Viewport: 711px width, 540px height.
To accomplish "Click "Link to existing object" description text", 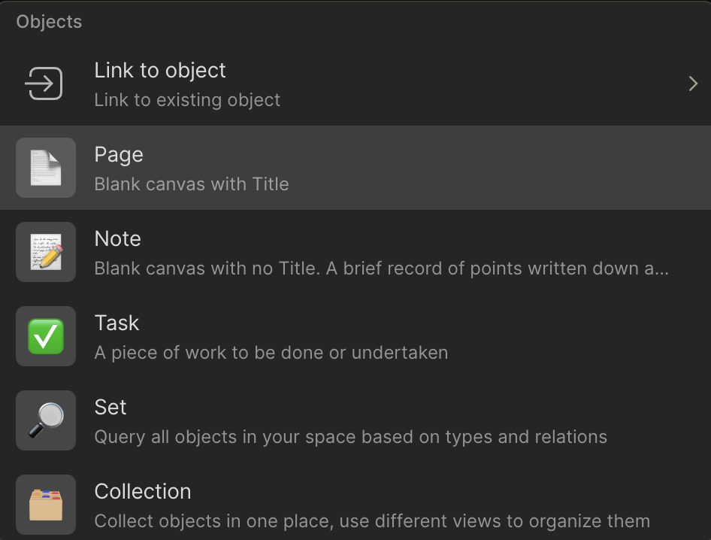I will 187,100.
